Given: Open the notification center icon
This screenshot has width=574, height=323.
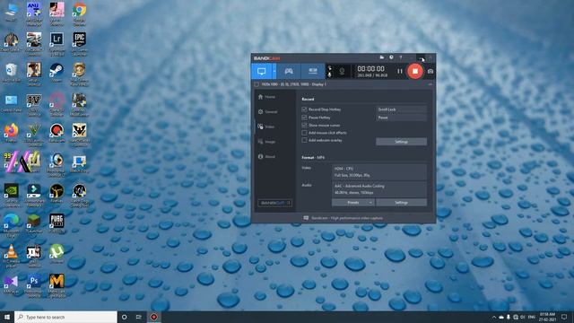Looking at the screenshot, I should point(564,317).
